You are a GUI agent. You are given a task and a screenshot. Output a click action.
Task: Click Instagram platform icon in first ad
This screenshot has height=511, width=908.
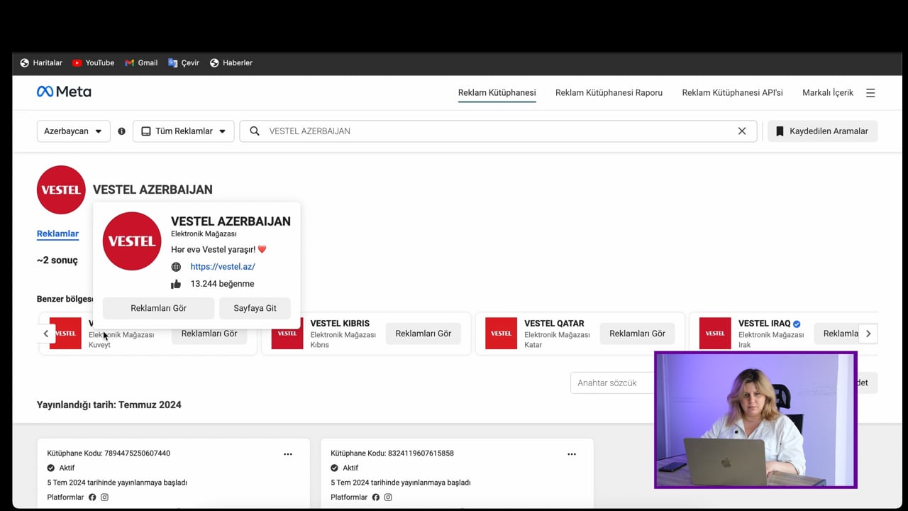click(x=104, y=498)
